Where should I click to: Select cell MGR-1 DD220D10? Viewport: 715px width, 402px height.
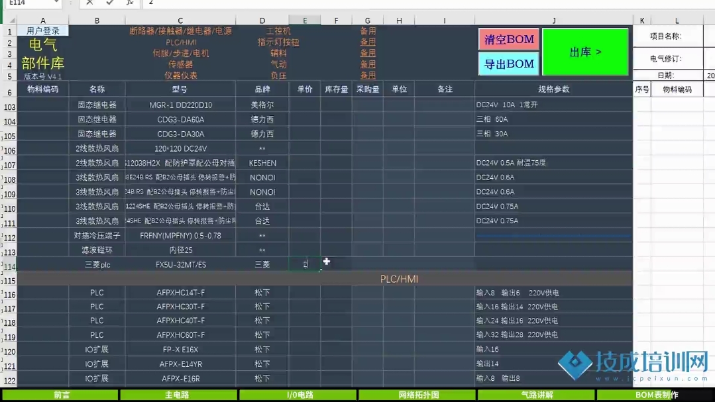tap(181, 105)
